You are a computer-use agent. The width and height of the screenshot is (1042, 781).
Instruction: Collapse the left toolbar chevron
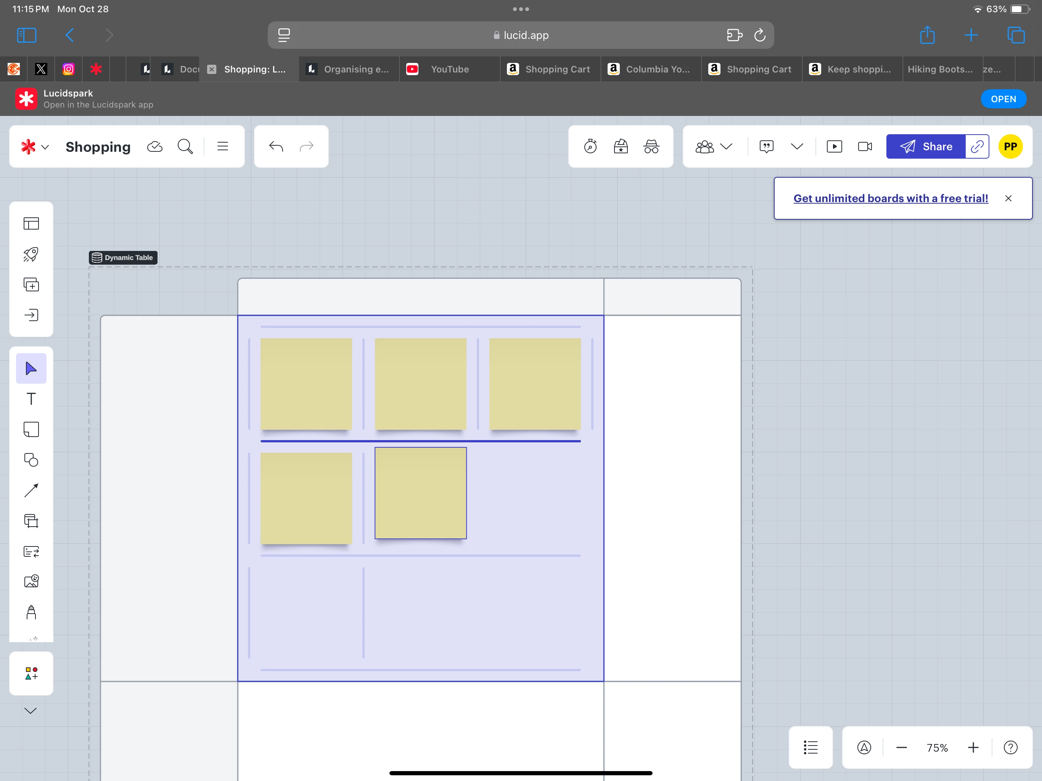tap(31, 711)
